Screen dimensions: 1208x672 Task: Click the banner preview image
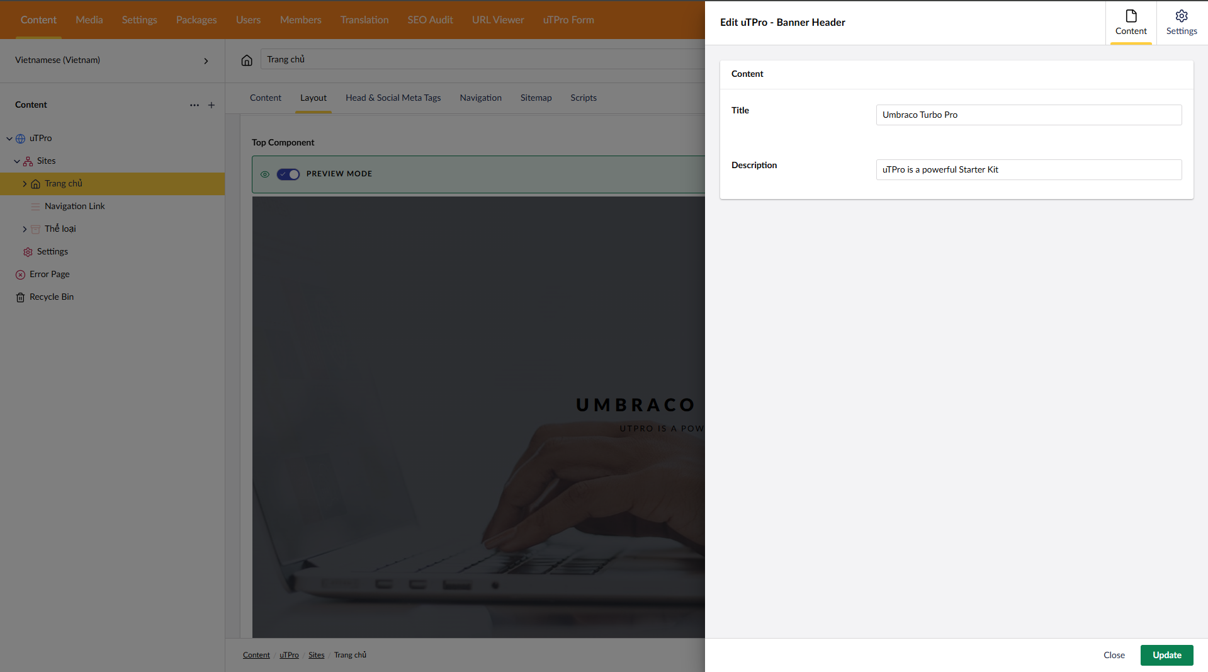(x=478, y=418)
